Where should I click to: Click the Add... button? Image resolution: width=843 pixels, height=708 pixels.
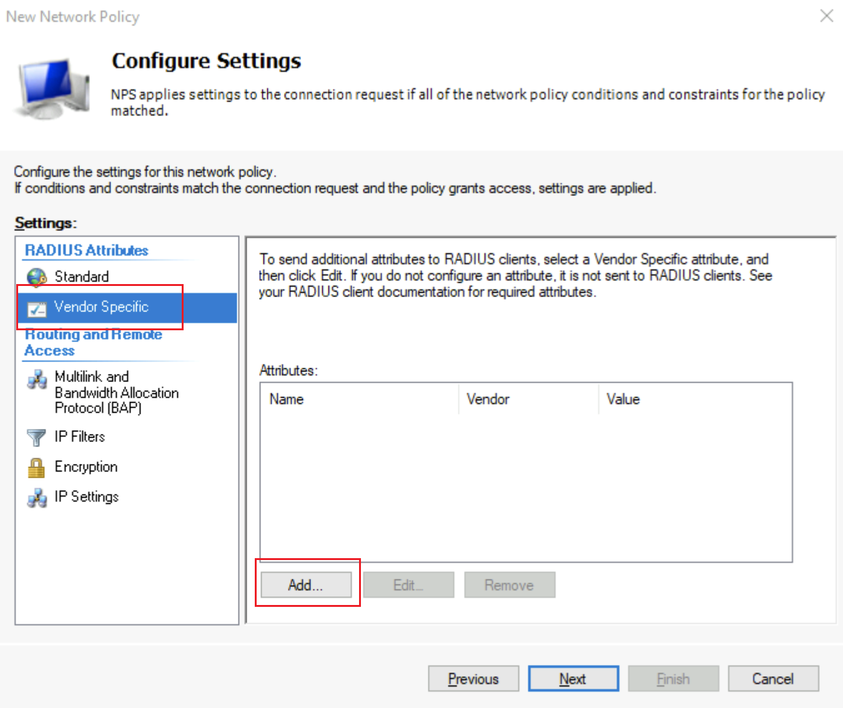[306, 585]
